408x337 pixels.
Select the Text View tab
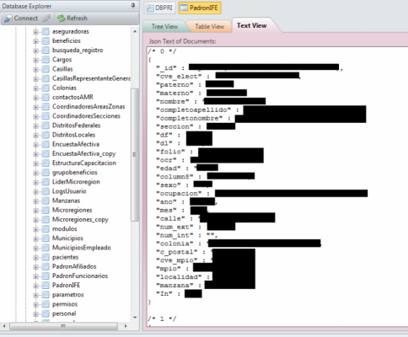pyautogui.click(x=251, y=25)
